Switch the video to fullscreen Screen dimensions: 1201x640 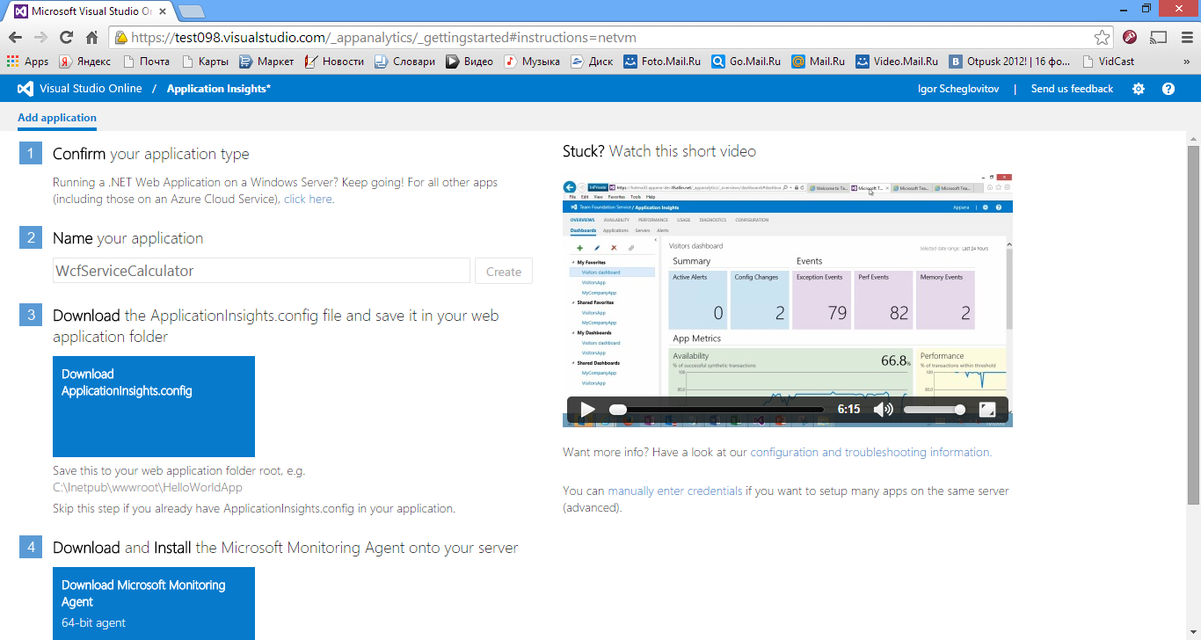point(987,410)
